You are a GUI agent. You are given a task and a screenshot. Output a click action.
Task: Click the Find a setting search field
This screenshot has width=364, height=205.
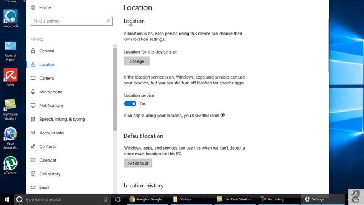coord(72,21)
